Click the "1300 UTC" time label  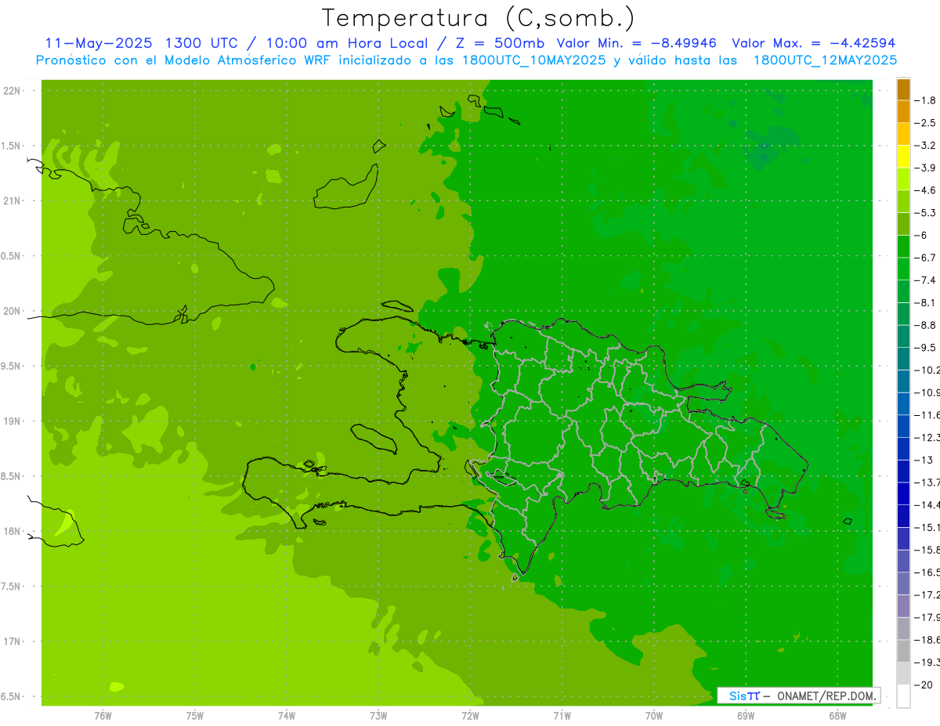tap(201, 43)
